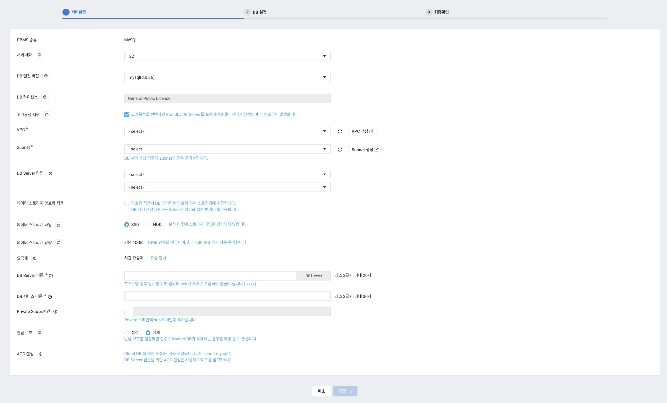The height and width of the screenshot is (403, 667).
Task: Click help icon beside DB Server 이름
Action: point(51,276)
